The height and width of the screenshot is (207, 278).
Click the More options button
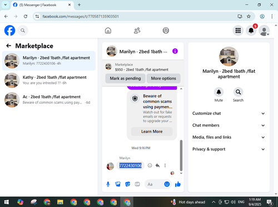pos(163,78)
